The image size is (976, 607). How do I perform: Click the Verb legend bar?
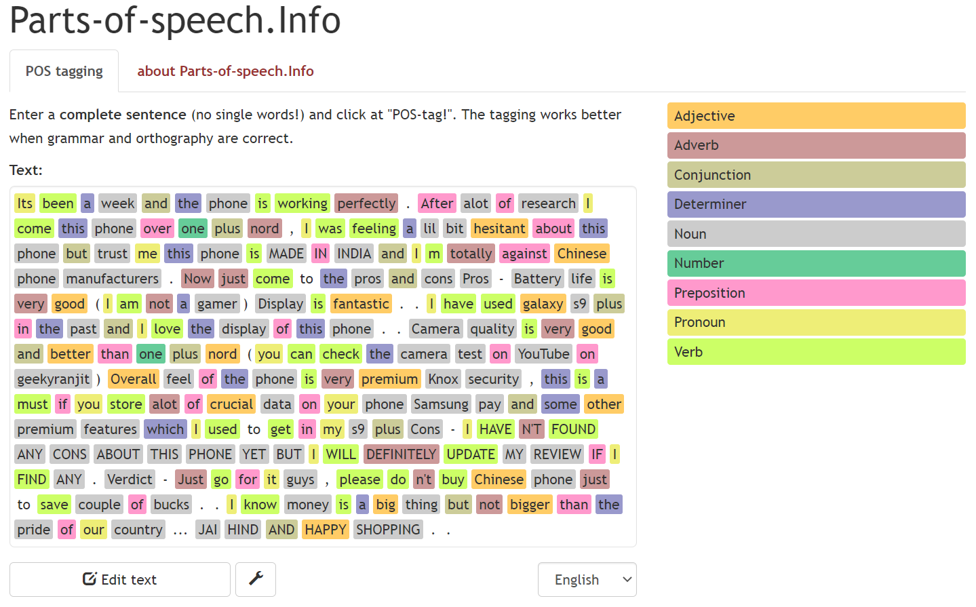(816, 352)
